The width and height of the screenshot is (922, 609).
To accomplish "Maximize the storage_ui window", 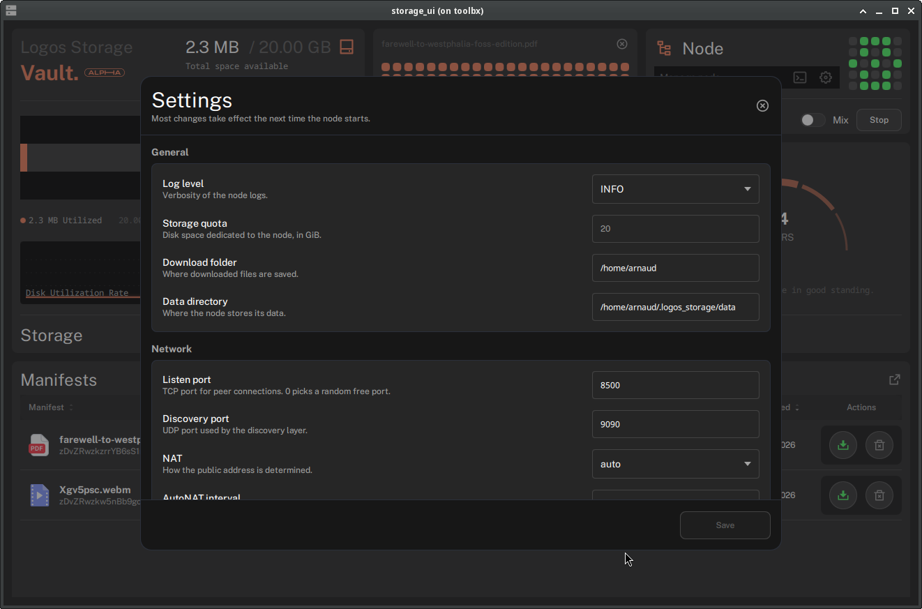I will point(896,10).
